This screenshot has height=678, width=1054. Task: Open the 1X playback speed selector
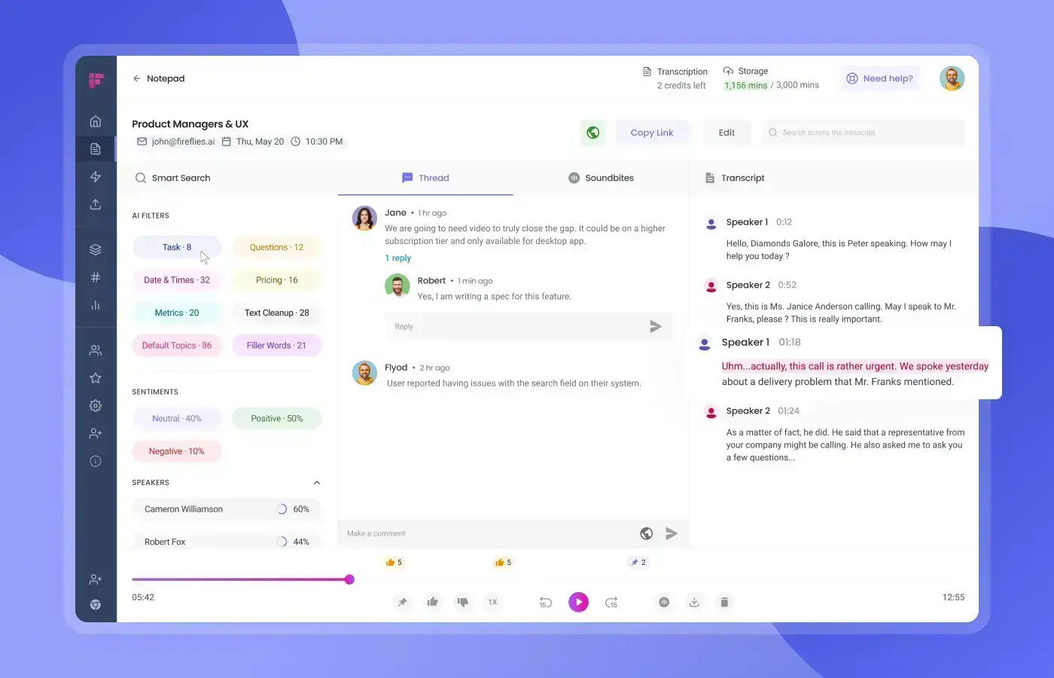[492, 602]
